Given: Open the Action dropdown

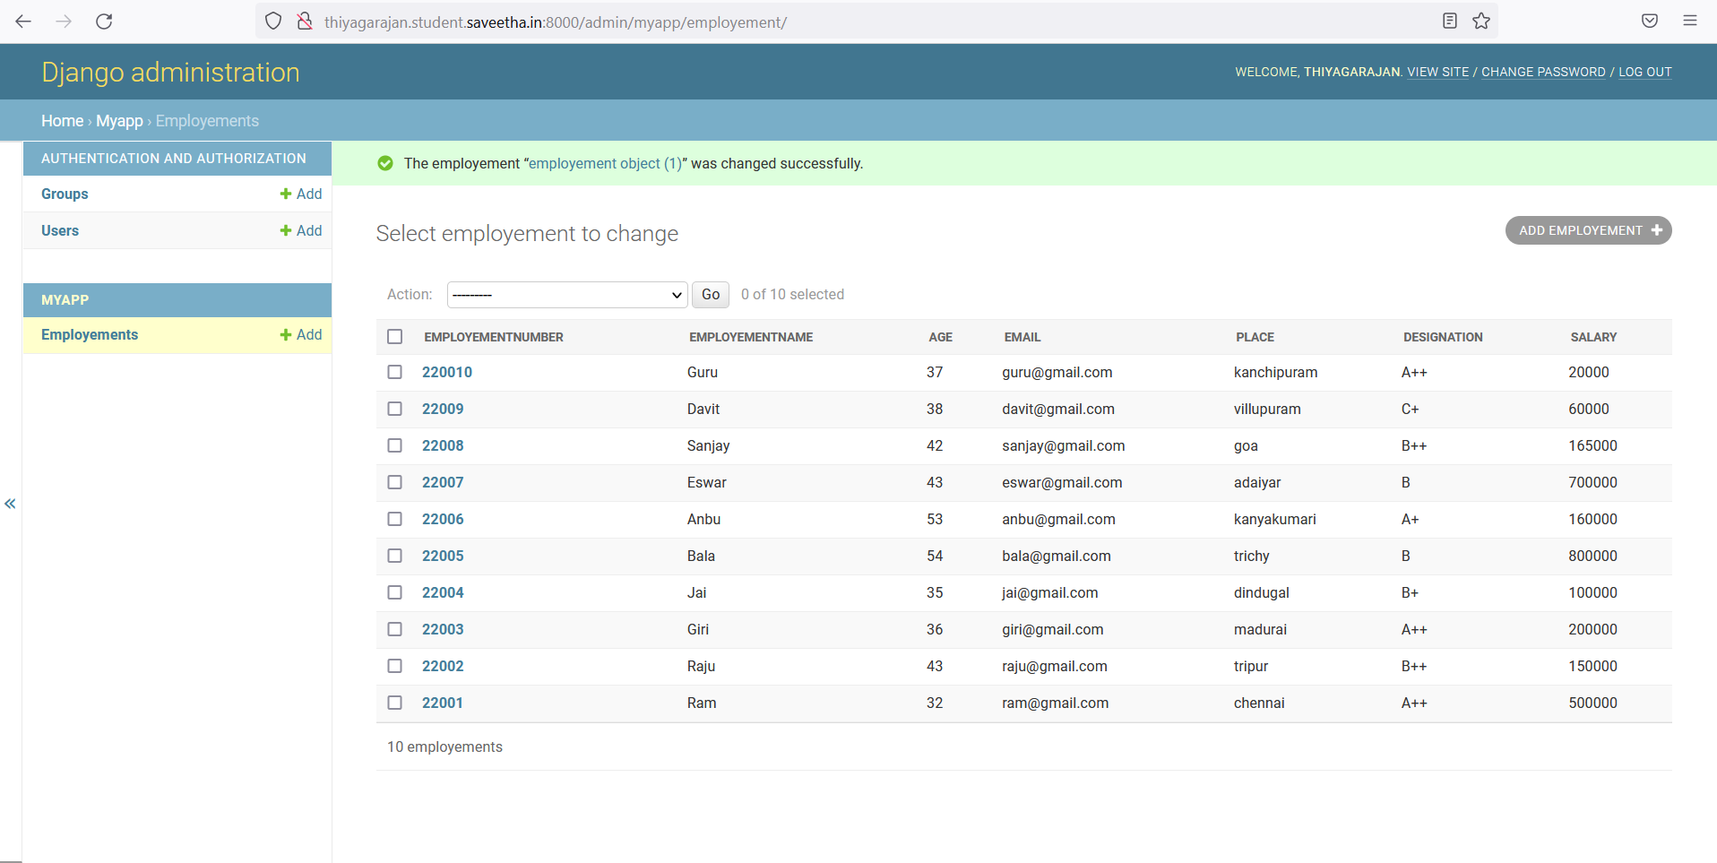Looking at the screenshot, I should tap(566, 294).
